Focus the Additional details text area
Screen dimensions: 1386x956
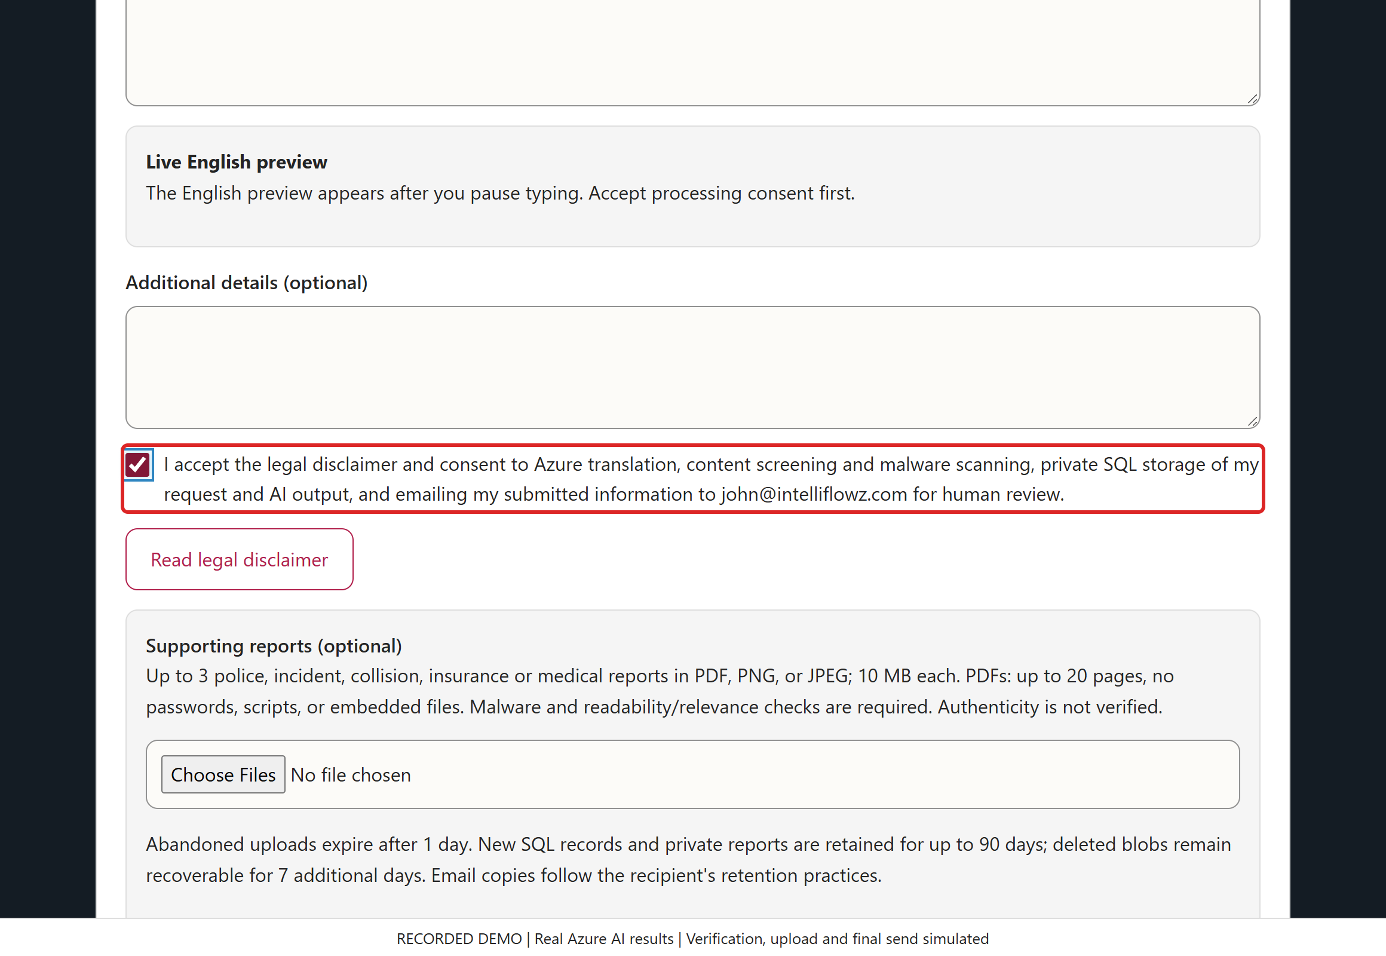692,368
